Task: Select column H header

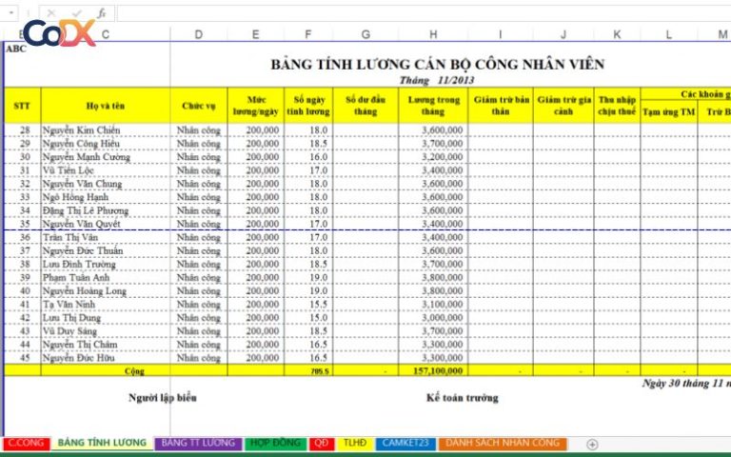Action: [433, 34]
